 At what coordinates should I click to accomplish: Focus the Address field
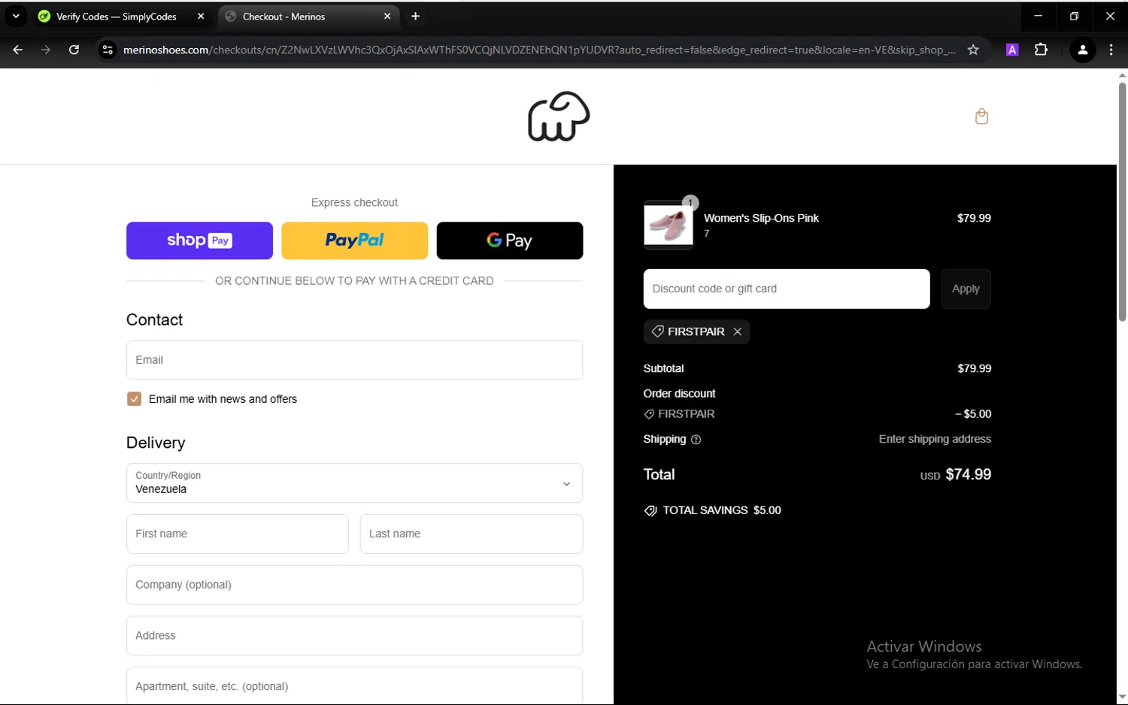(x=354, y=636)
